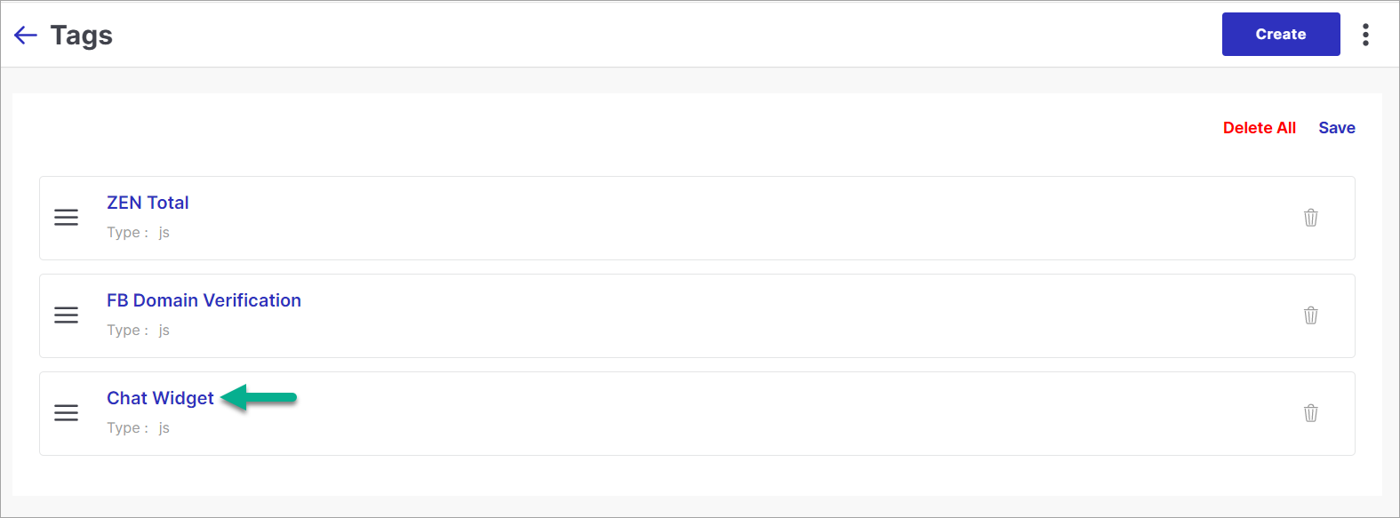The image size is (1400, 518).
Task: Delete the ZEN Total tag via trash icon
Action: pyautogui.click(x=1310, y=218)
